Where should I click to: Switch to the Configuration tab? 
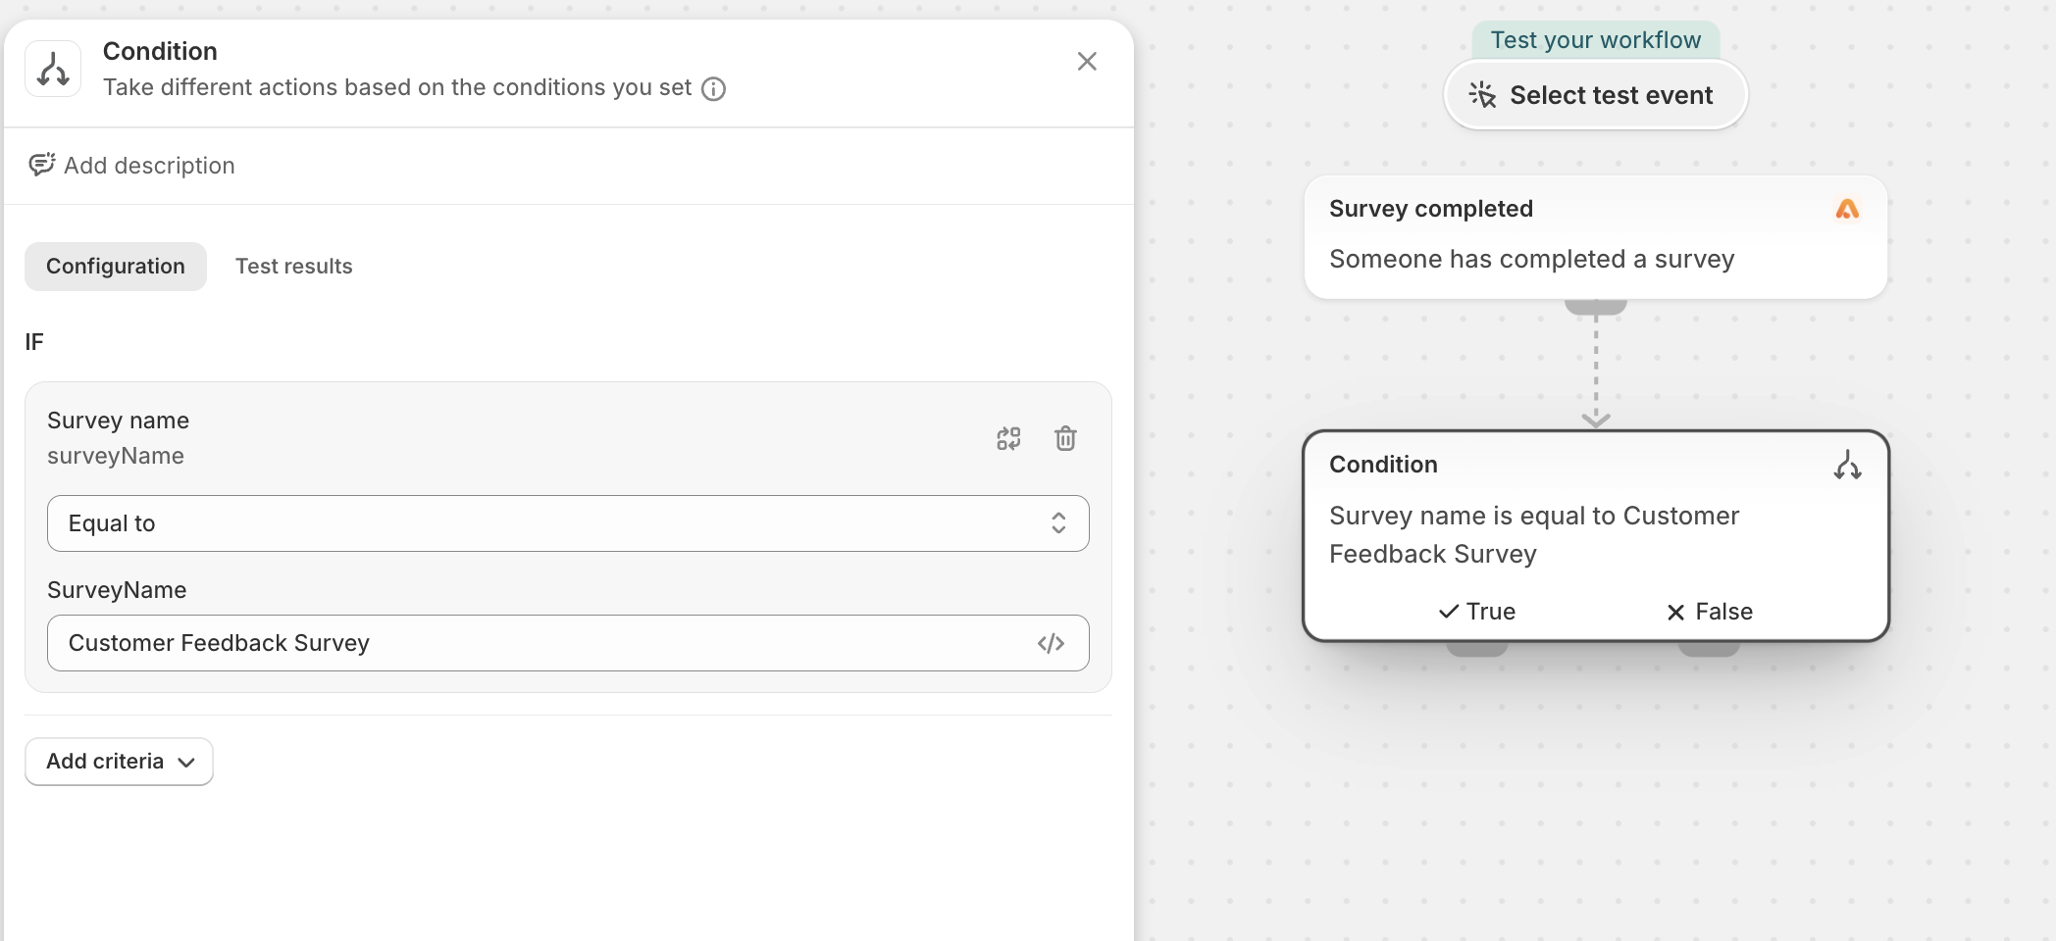click(116, 267)
